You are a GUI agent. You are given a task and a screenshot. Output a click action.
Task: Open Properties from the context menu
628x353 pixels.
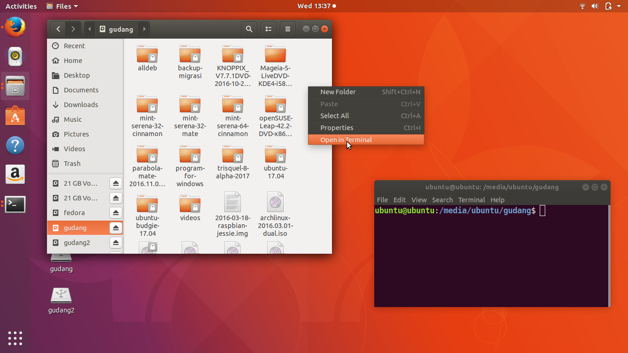366,128
